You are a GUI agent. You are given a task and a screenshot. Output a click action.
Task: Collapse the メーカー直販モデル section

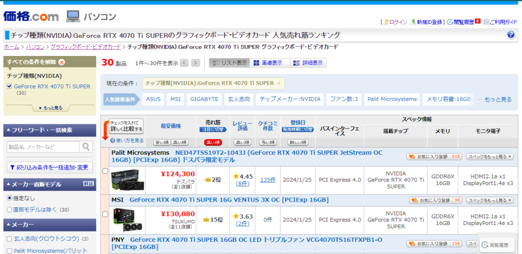(50, 185)
